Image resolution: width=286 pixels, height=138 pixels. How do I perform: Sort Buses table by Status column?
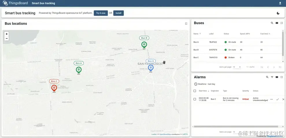tap(226, 34)
